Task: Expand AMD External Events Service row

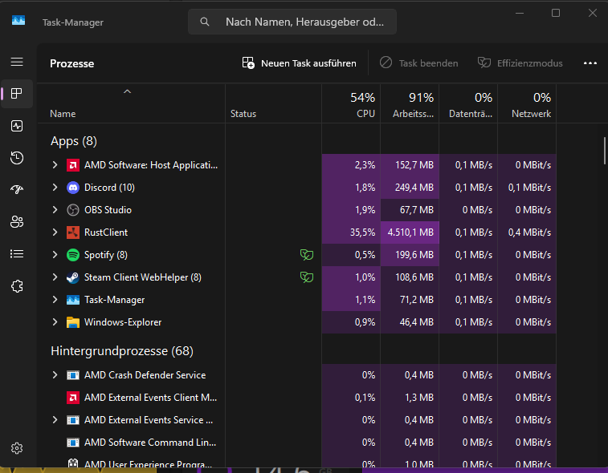Action: pos(55,419)
